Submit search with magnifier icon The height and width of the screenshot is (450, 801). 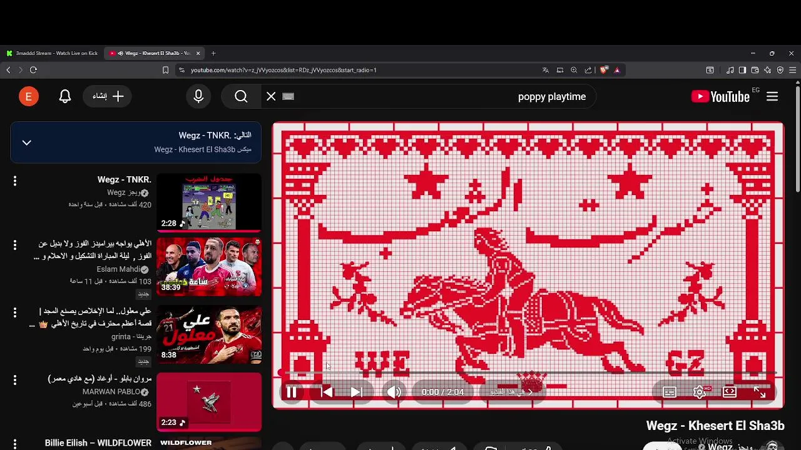tap(241, 96)
